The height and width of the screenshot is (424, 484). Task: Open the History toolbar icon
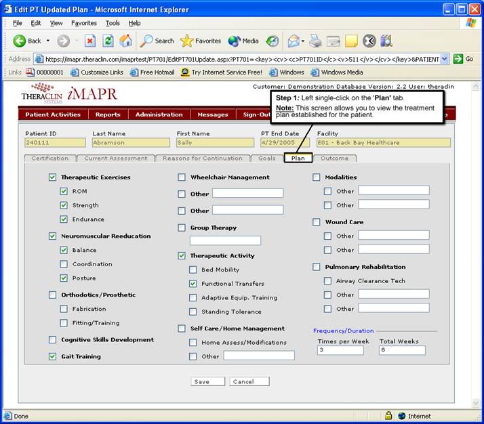tap(272, 41)
